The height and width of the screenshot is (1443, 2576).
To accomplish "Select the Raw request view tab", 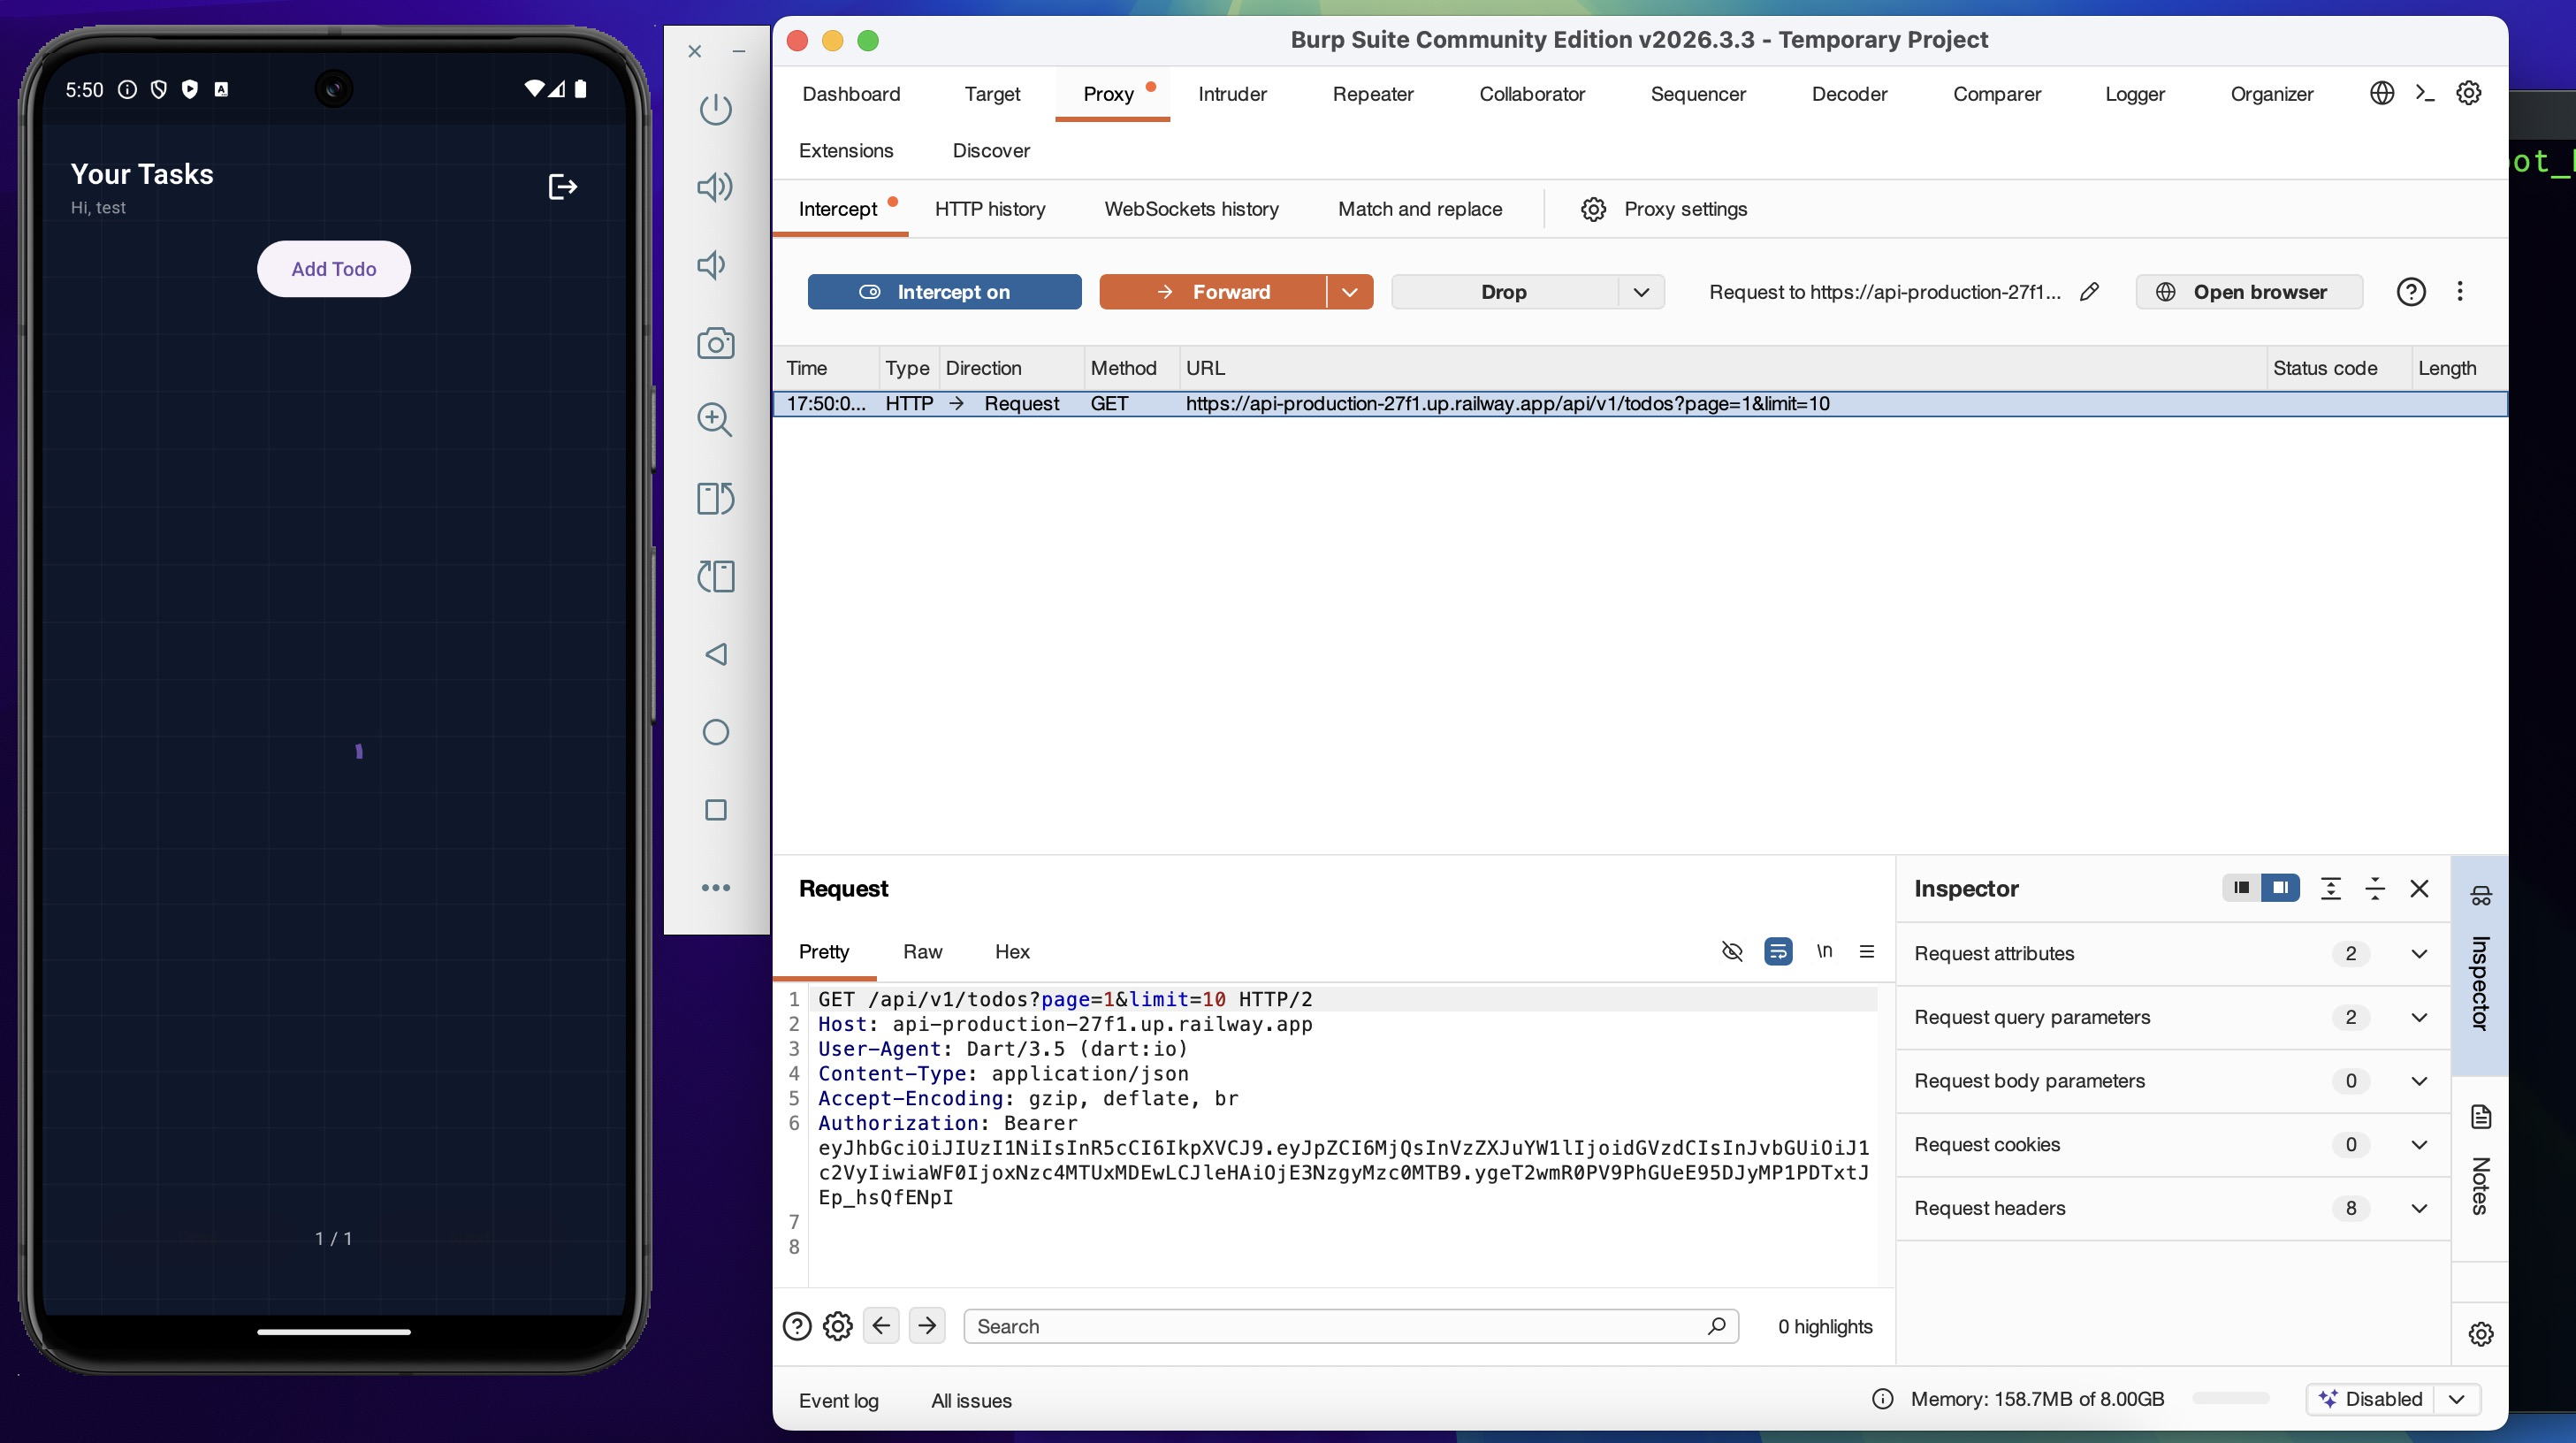I will click(x=922, y=951).
